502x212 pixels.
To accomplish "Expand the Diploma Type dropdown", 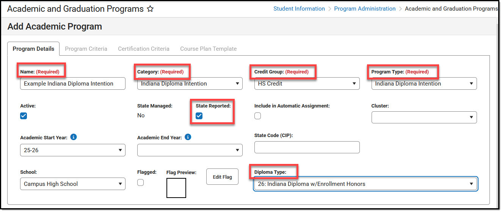I will click(x=366, y=184).
